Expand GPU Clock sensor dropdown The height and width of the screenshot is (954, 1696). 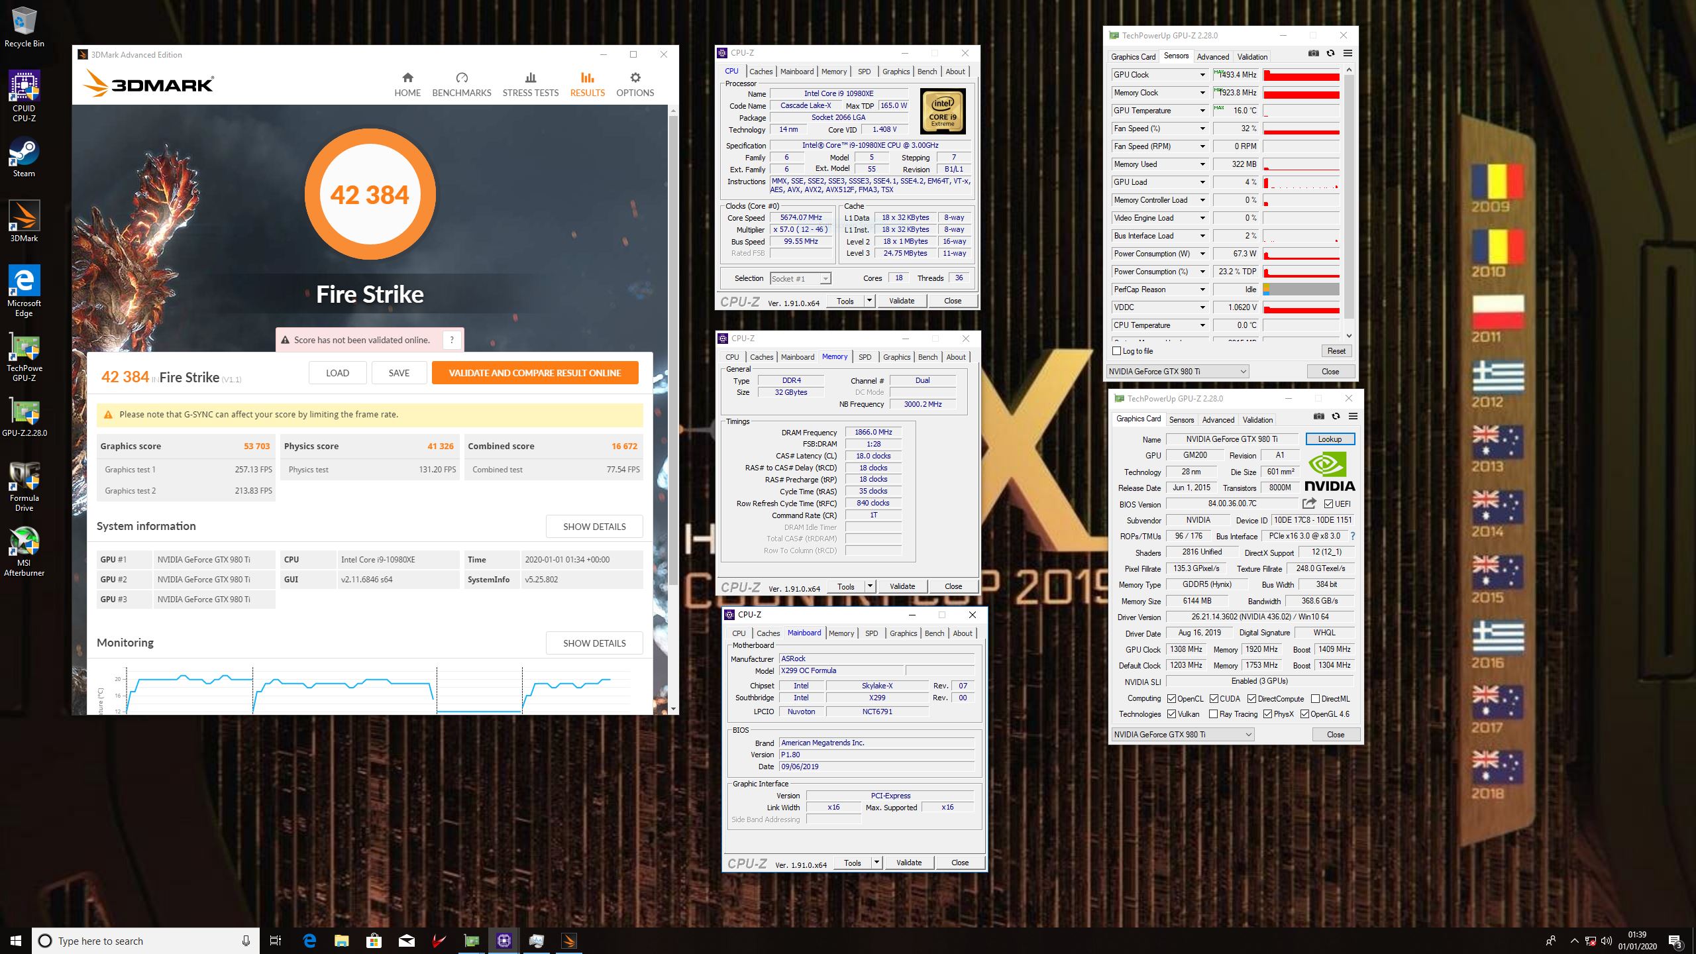1202,75
